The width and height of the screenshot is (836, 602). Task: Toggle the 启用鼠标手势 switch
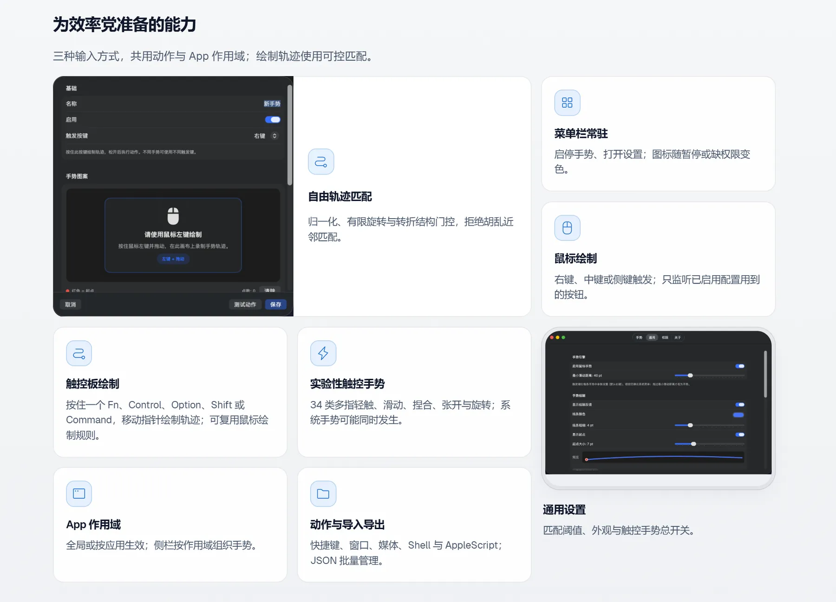point(740,366)
